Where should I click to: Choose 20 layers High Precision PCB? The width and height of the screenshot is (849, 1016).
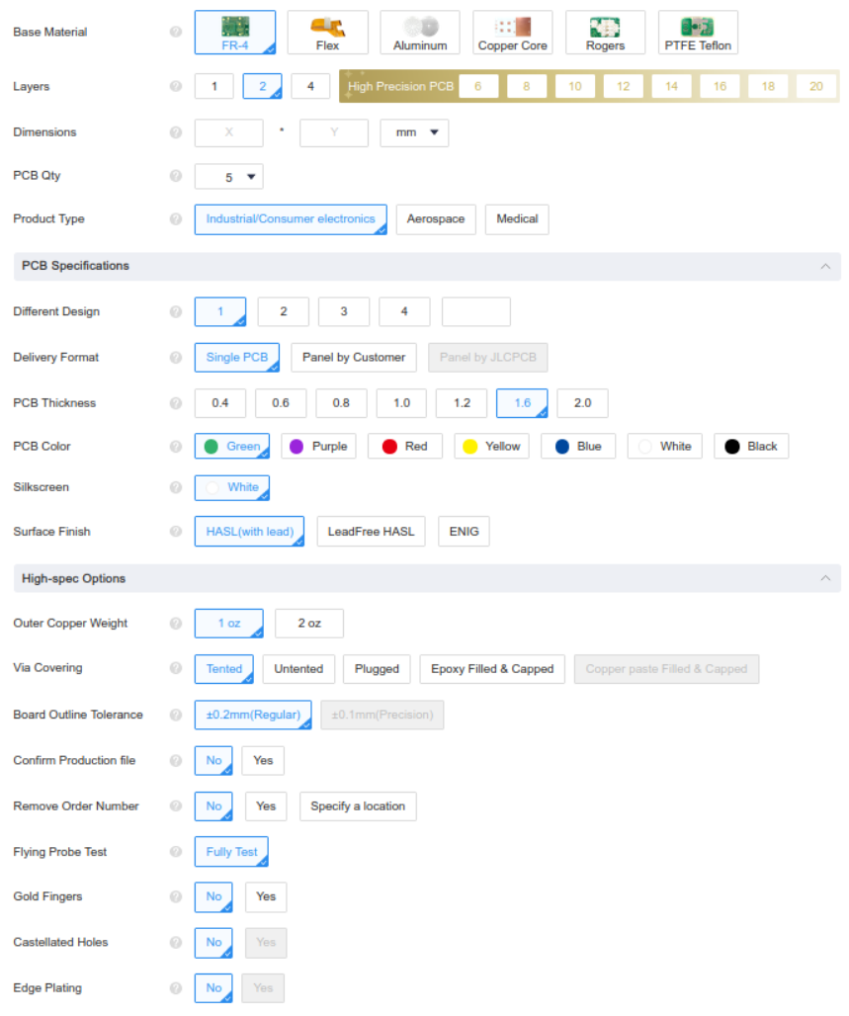point(816,86)
